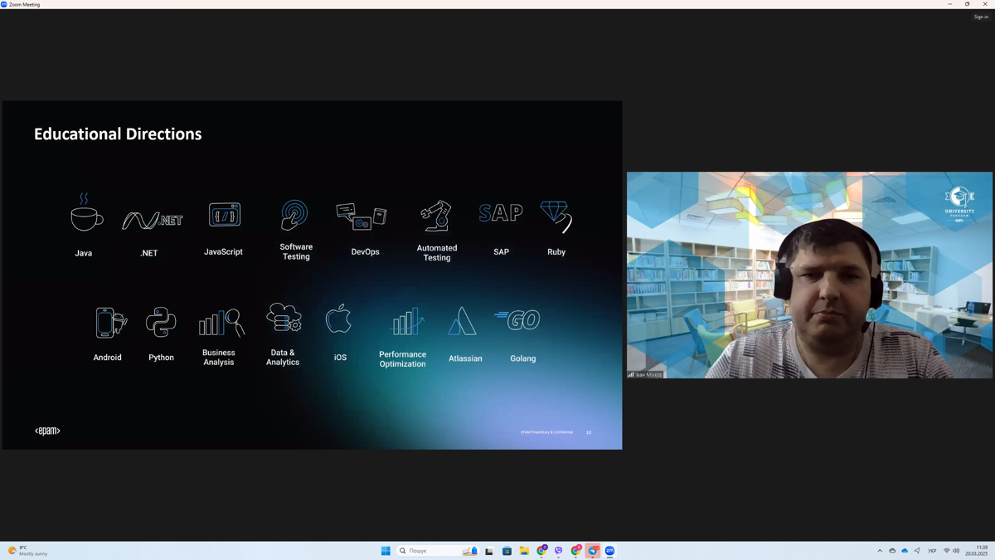995x560 pixels.
Task: Switch to Zoom via its taskbar icon
Action: pos(610,551)
